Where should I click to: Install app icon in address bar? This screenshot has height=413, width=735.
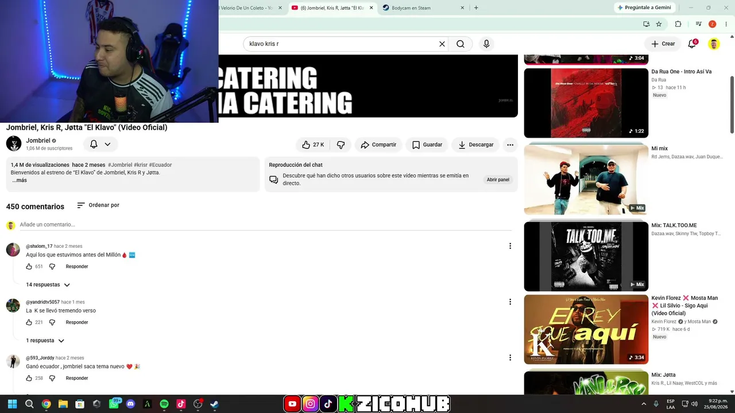[647, 24]
